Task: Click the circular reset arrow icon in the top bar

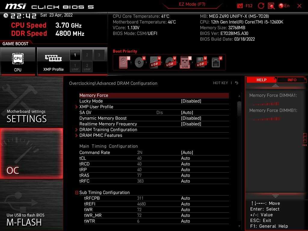Action: 261,6
